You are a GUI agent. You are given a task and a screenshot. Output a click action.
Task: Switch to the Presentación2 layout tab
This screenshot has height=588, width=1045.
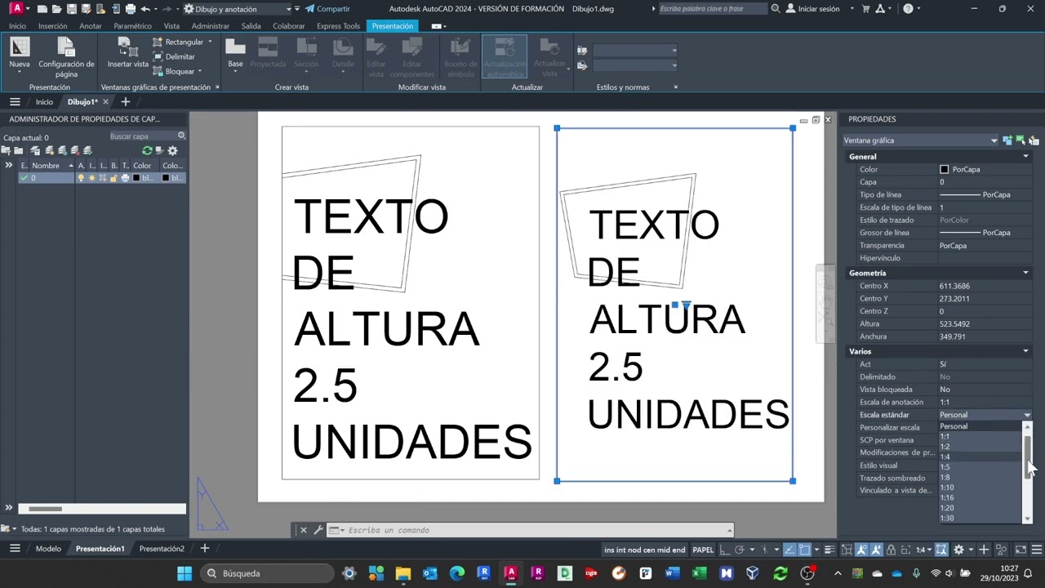[x=162, y=549]
